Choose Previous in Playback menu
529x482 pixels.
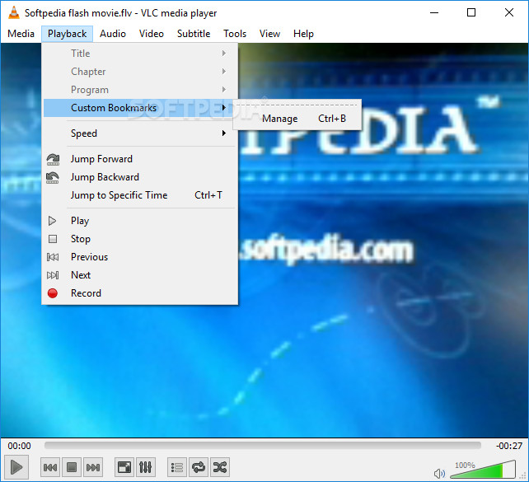[139, 257]
